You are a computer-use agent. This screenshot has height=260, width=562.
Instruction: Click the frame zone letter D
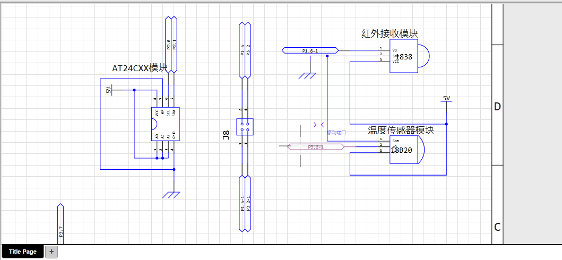click(497, 107)
